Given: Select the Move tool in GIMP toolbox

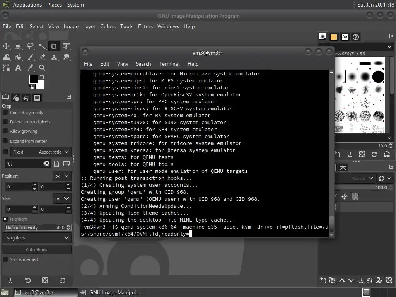Looking at the screenshot, I should [x=6, y=46].
